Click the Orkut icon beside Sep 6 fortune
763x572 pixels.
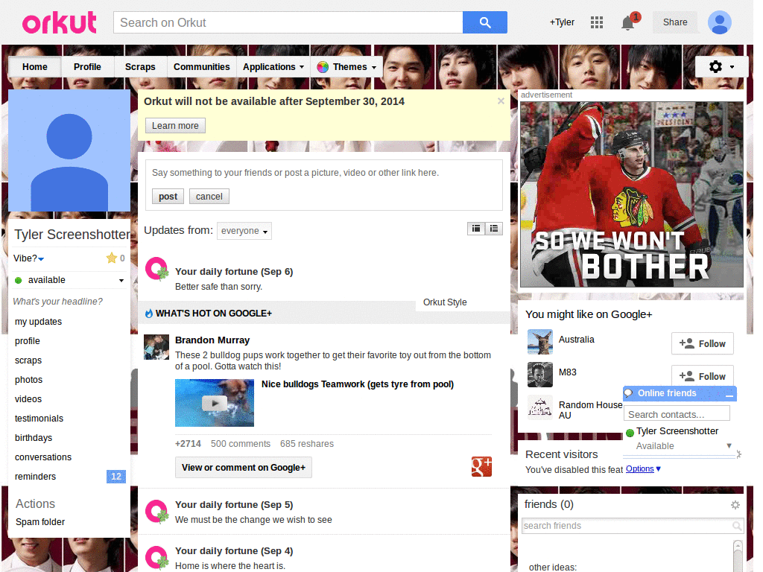coord(156,269)
